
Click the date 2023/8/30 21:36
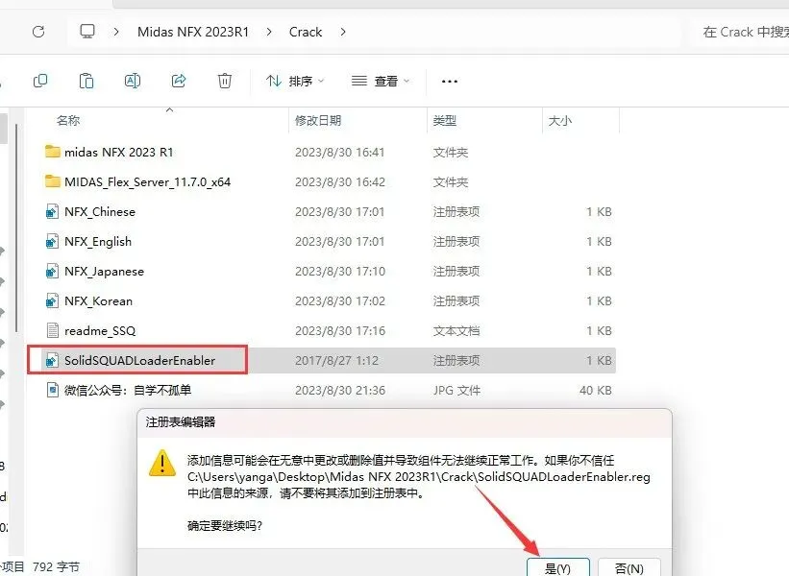point(340,390)
